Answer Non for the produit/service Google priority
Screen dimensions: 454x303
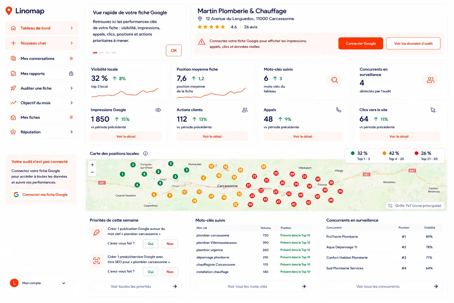[x=170, y=272]
